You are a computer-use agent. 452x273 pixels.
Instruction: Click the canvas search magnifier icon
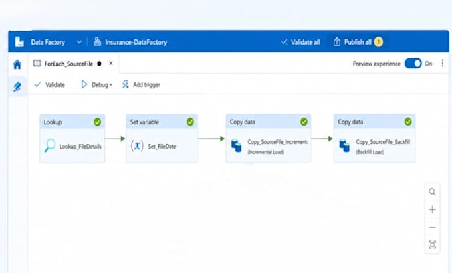[432, 191]
